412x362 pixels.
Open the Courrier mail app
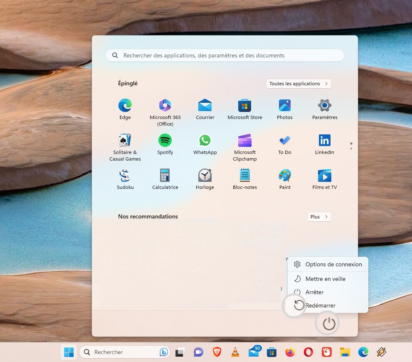[x=205, y=109]
